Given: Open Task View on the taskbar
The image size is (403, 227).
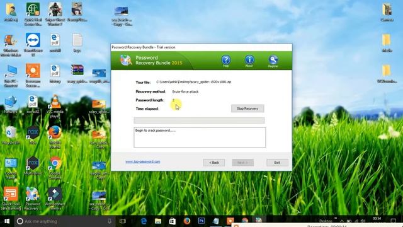Looking at the screenshot, I should [x=123, y=221].
